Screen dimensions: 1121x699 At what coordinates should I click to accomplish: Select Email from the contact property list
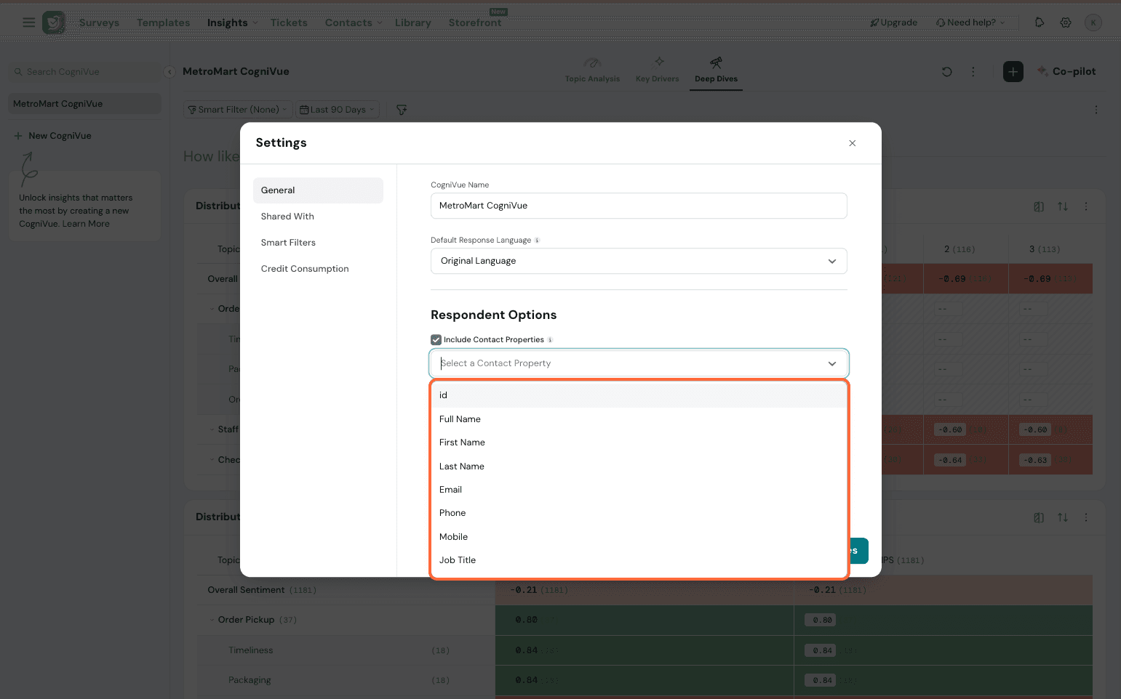coord(451,490)
